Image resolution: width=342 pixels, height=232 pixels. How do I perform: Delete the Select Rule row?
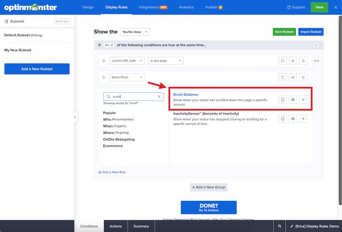pyautogui.click(x=303, y=78)
